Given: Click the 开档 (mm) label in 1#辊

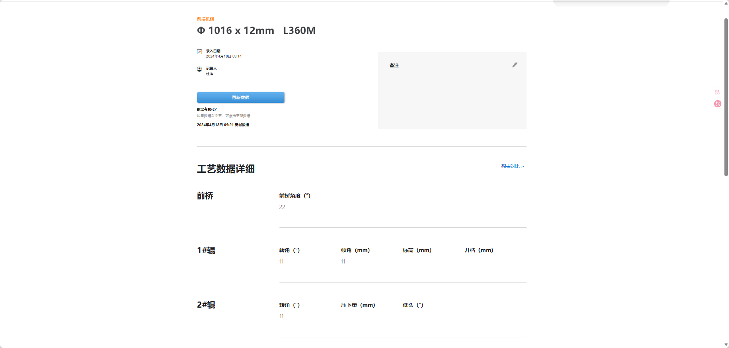Looking at the screenshot, I should point(479,250).
